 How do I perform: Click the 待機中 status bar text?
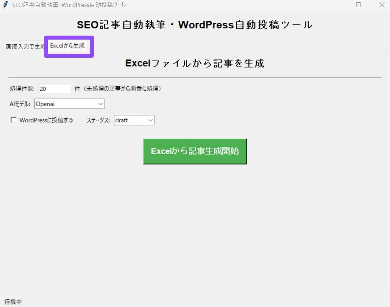pos(13,301)
